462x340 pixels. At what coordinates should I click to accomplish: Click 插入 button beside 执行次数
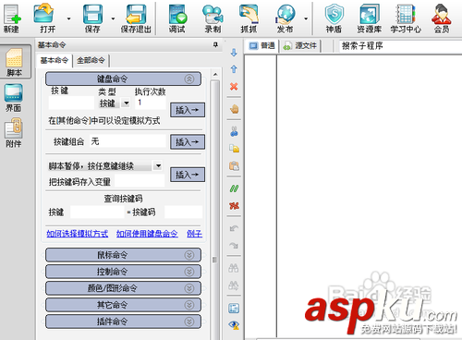pos(188,110)
